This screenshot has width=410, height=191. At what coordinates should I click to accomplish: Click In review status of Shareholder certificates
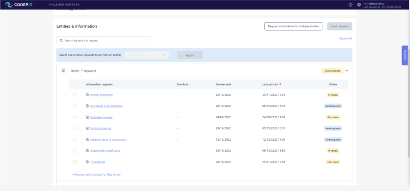click(333, 151)
